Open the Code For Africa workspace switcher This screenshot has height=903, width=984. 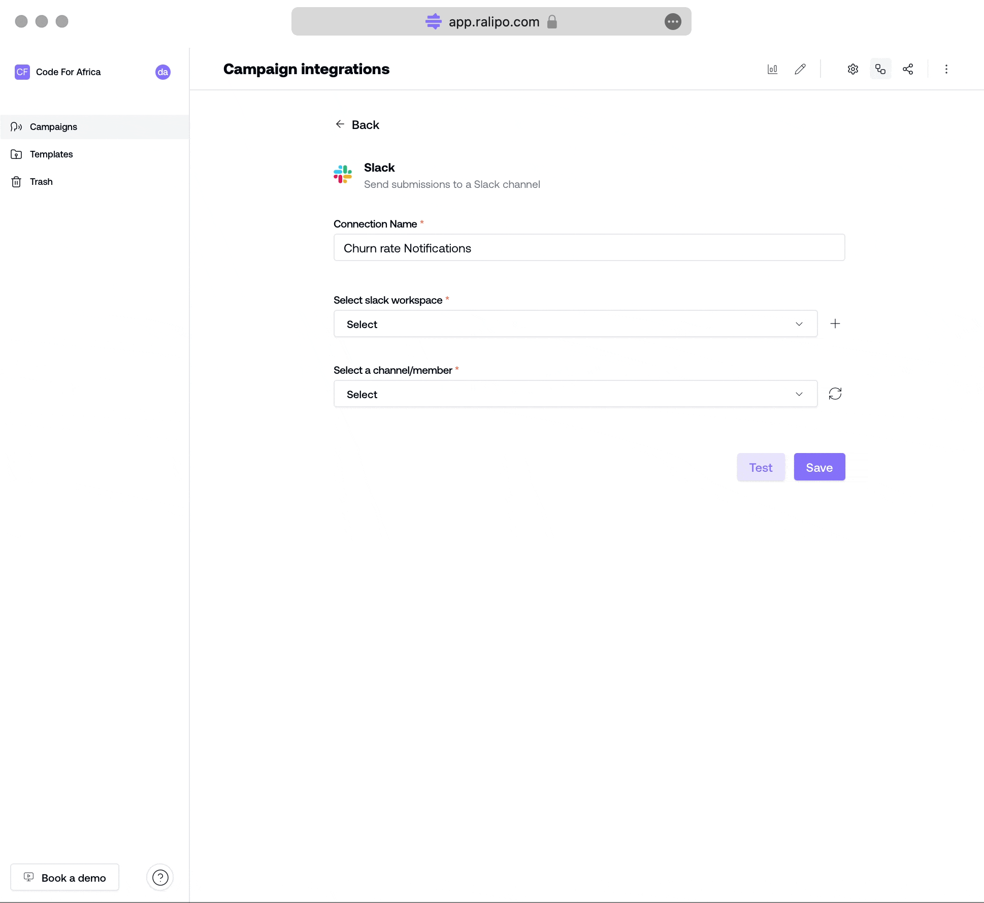click(68, 72)
